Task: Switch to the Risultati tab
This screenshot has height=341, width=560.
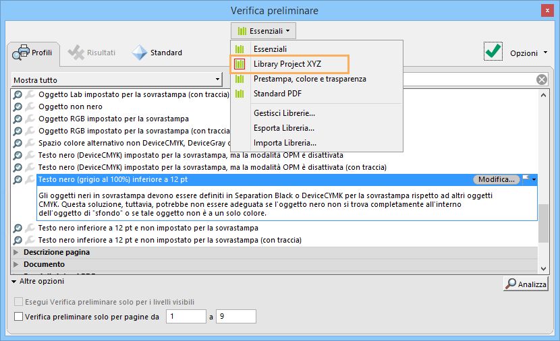Action: [92, 53]
